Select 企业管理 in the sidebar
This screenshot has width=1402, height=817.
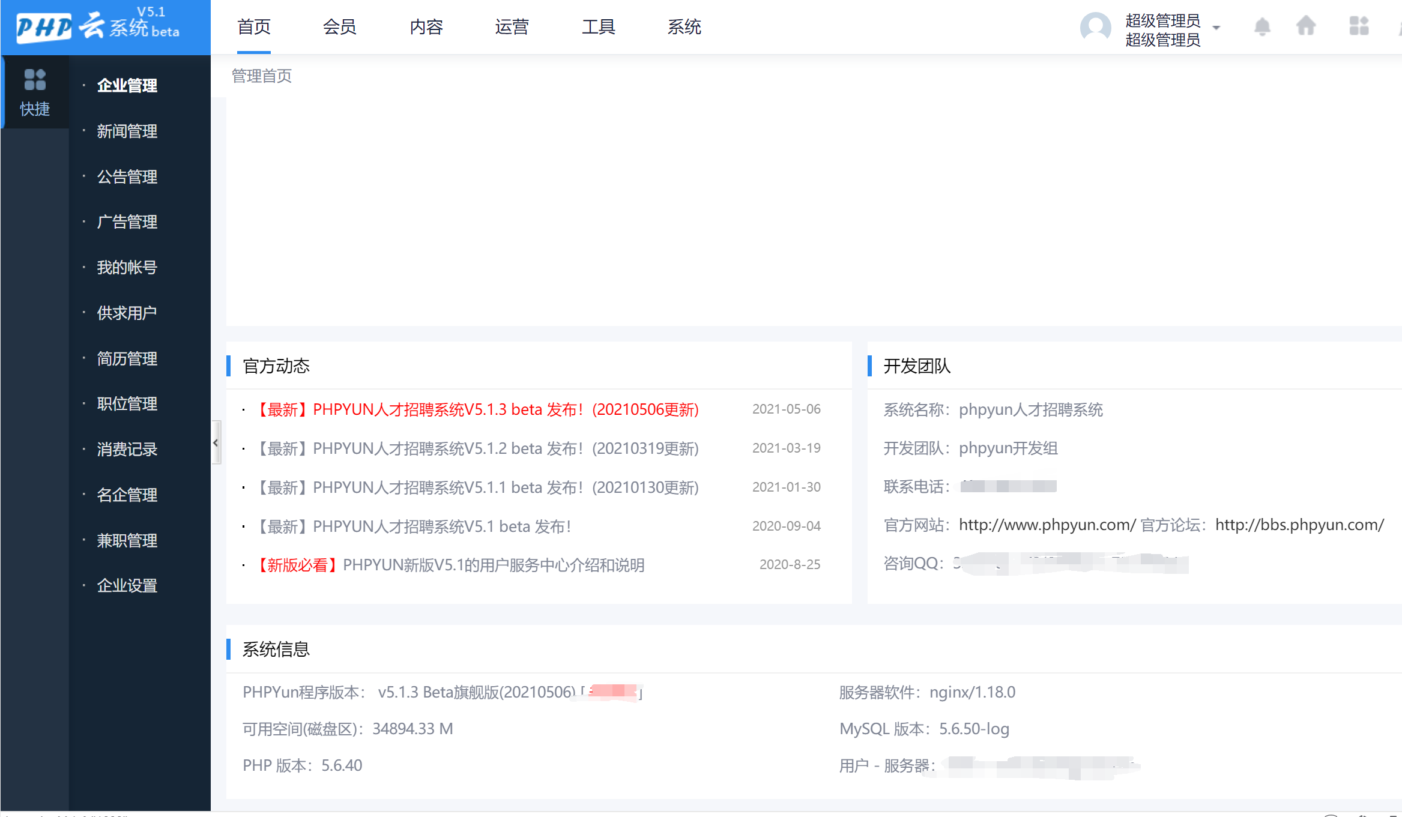[x=127, y=85]
